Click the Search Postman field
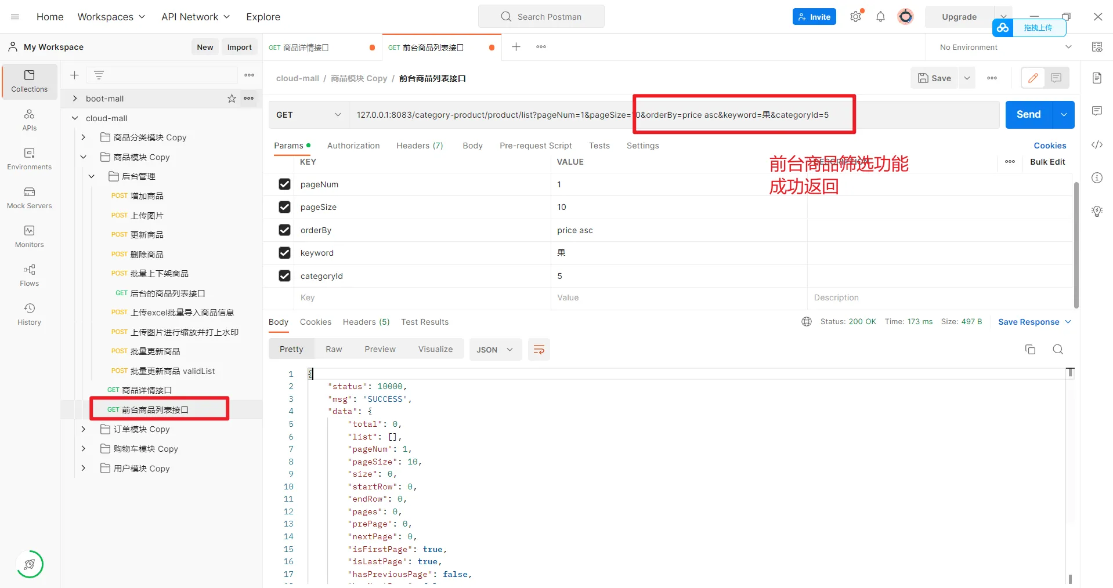The height and width of the screenshot is (588, 1113). [541, 17]
